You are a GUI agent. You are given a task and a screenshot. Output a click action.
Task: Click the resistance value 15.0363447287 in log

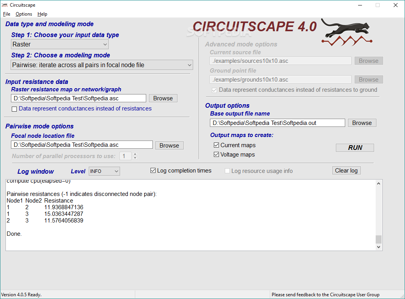click(64, 214)
